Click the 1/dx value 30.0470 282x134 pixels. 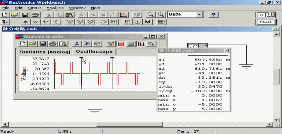click(210, 87)
